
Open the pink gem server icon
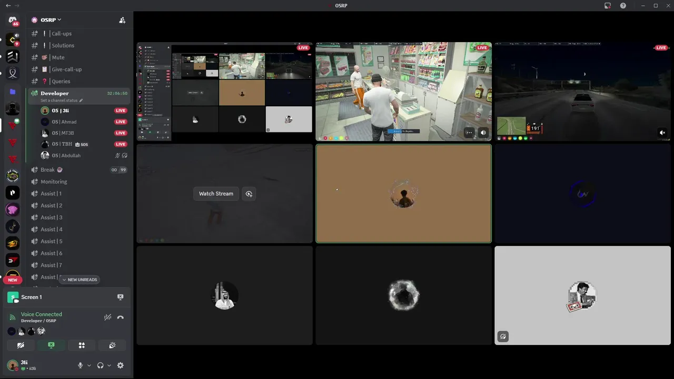coord(13,210)
